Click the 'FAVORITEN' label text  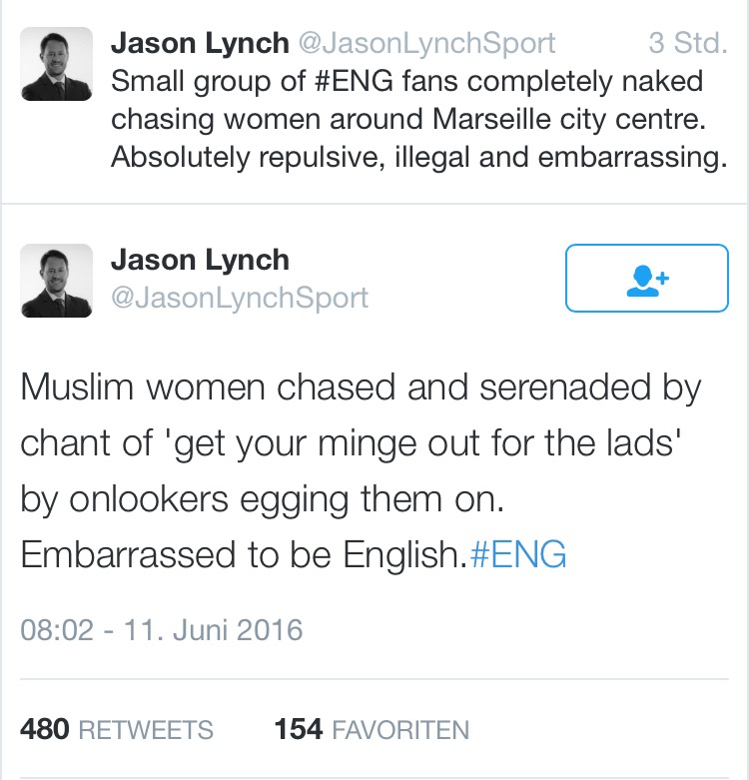tap(400, 730)
